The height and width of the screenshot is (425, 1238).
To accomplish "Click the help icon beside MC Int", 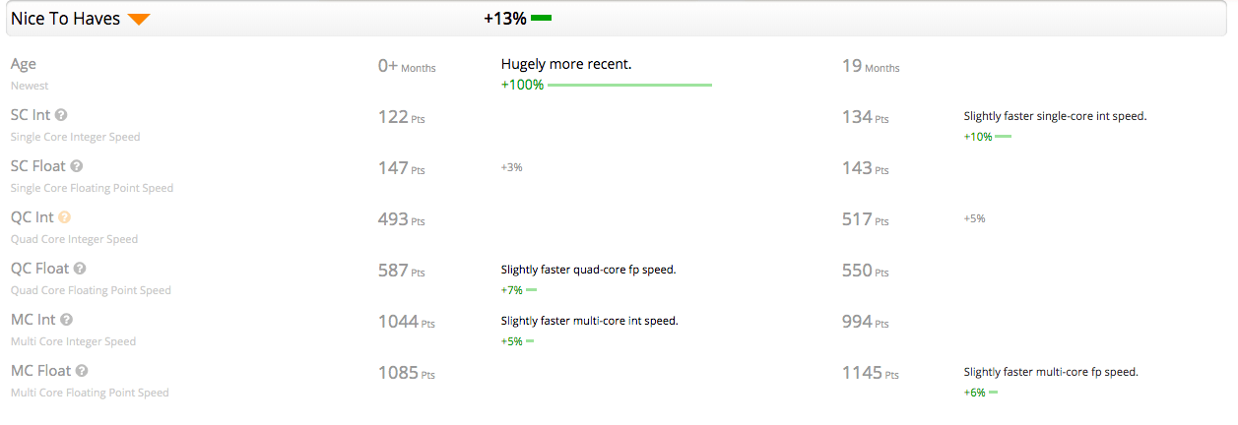I will (67, 320).
